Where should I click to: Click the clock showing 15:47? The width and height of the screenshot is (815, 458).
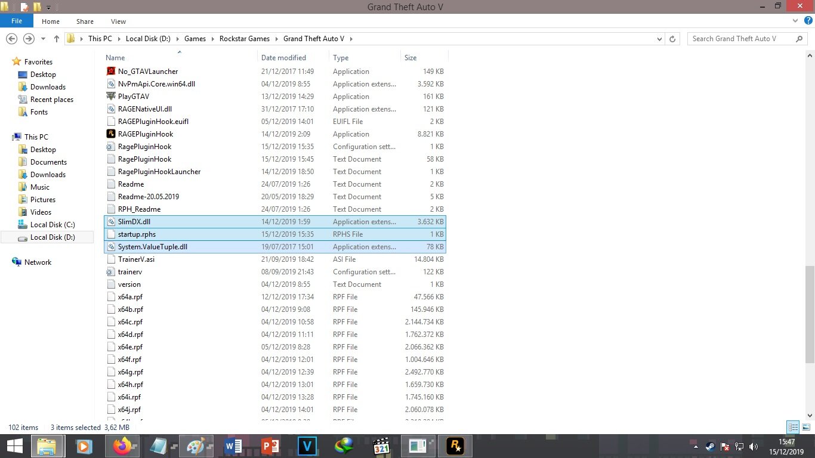[x=787, y=442]
